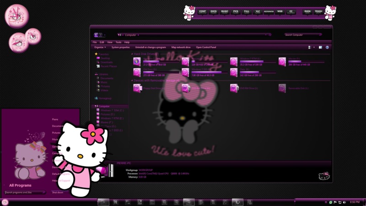Change view with the views icon
Image resolution: width=366 pixels, height=206 pixels.
[310, 47]
